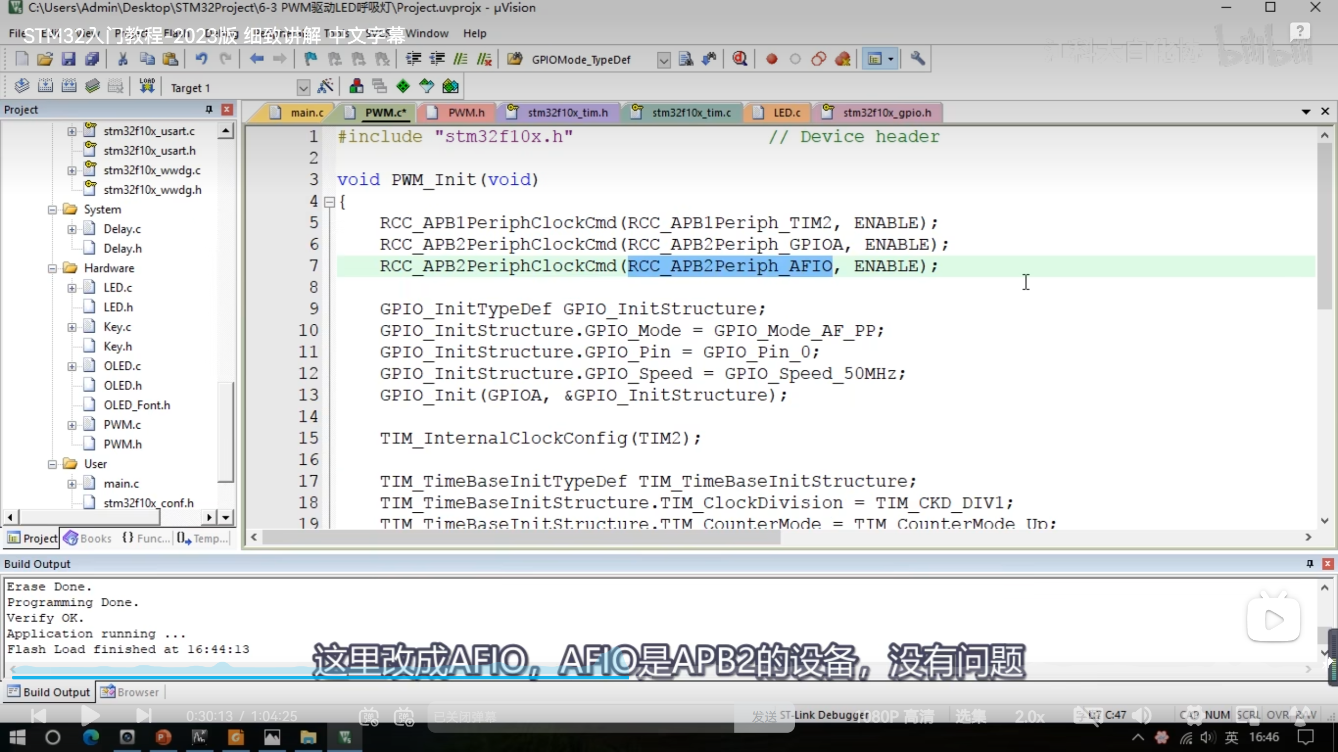
Task: Pin the Build Output panel
Action: (1310, 563)
